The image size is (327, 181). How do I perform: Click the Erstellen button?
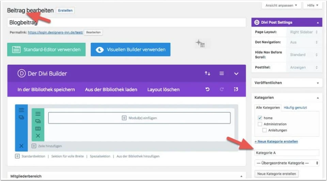pos(65,11)
